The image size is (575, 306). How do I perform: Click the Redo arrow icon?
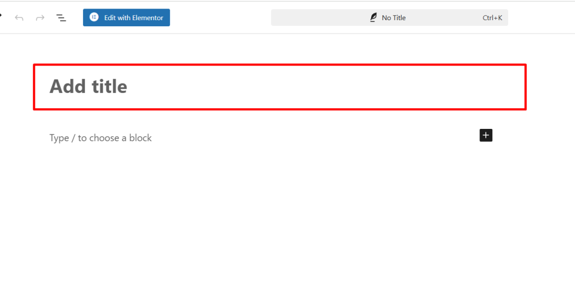(40, 18)
